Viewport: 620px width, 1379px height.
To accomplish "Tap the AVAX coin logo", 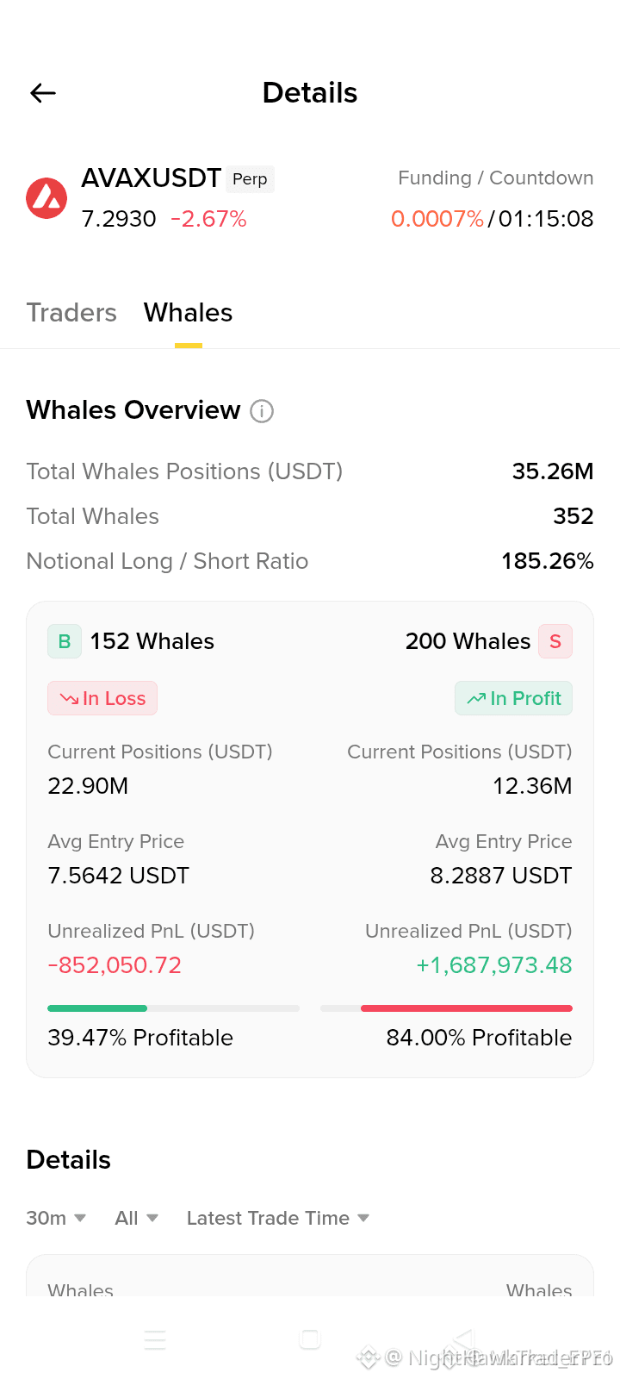I will (x=46, y=198).
